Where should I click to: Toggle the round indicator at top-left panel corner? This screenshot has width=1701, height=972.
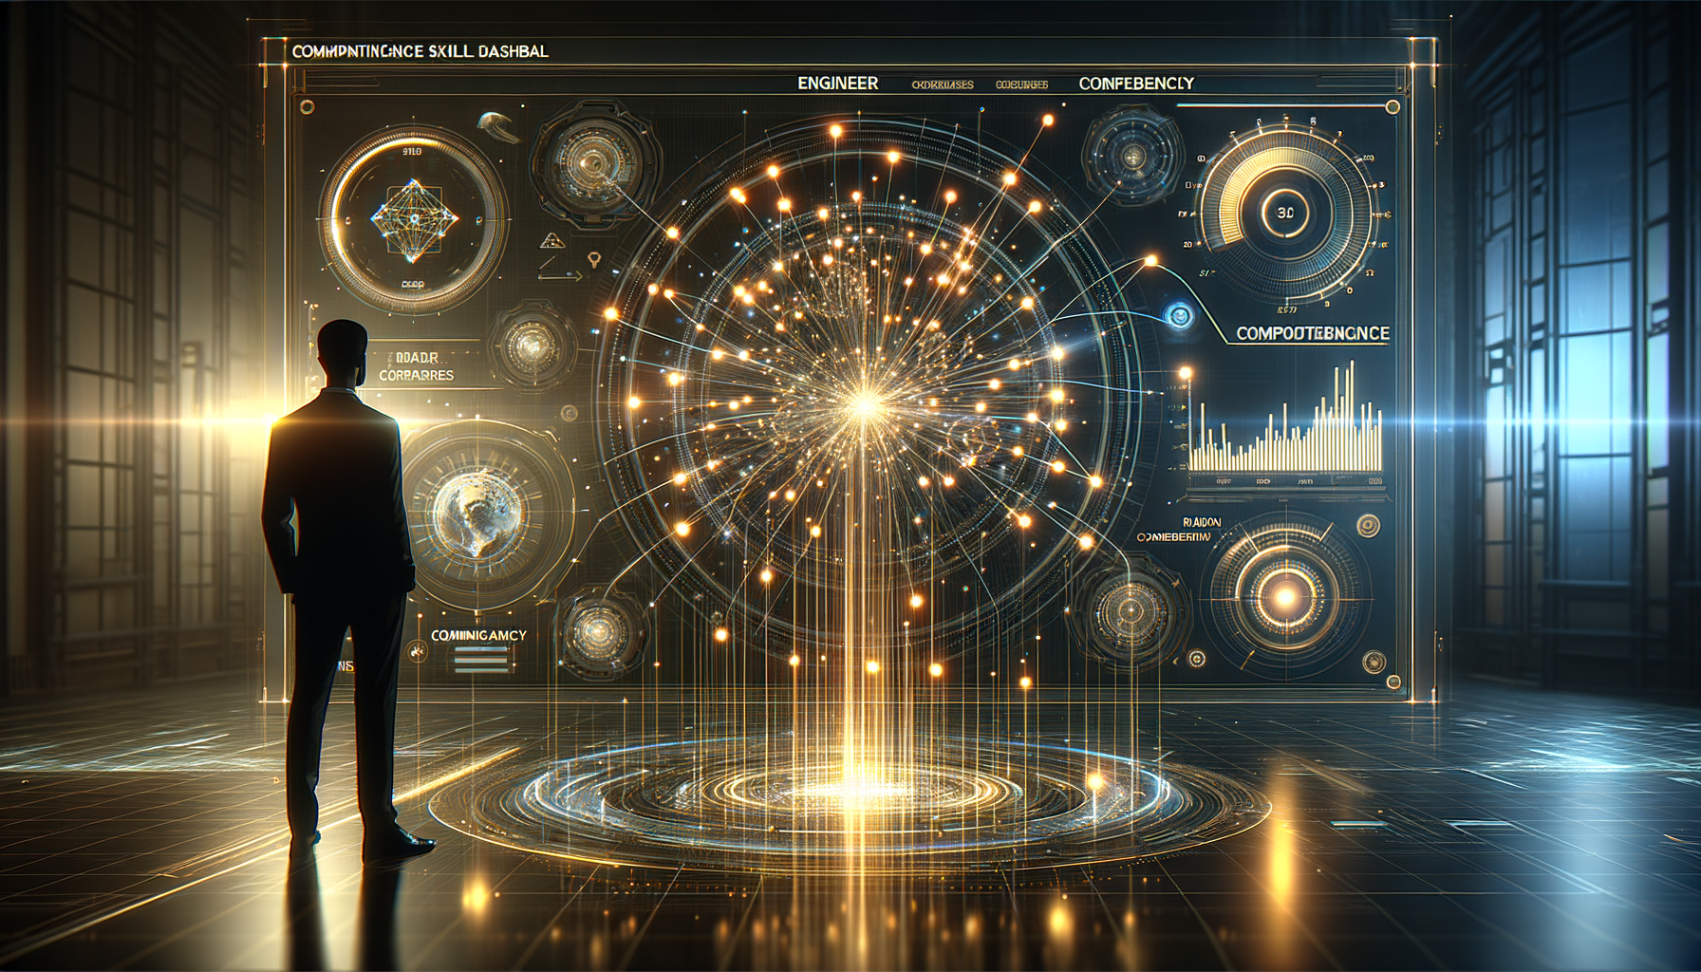pyautogui.click(x=306, y=107)
